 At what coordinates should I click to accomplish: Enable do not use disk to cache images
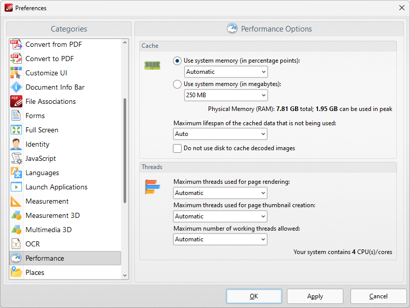(x=178, y=148)
